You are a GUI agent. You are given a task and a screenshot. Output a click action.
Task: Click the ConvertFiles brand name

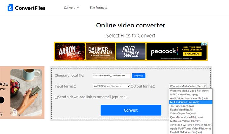tap(30, 8)
